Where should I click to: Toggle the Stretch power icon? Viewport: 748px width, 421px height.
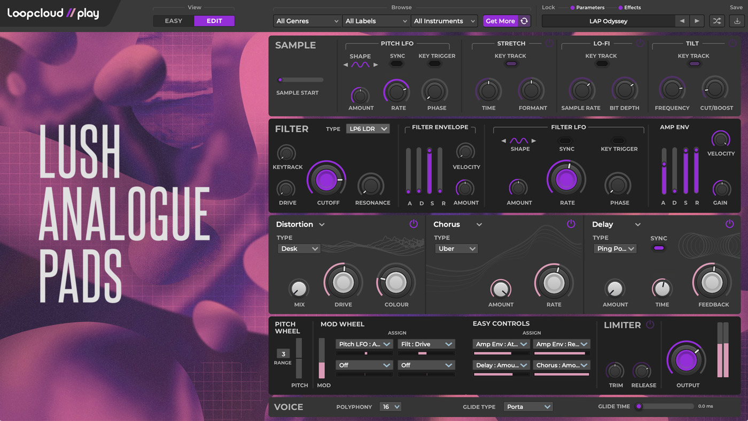point(549,44)
